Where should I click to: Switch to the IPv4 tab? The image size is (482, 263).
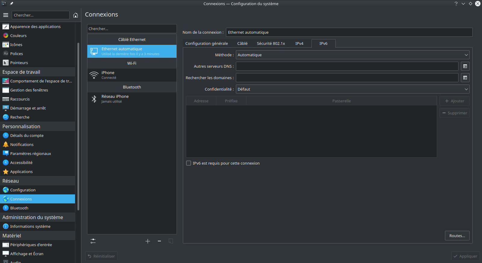click(x=299, y=44)
